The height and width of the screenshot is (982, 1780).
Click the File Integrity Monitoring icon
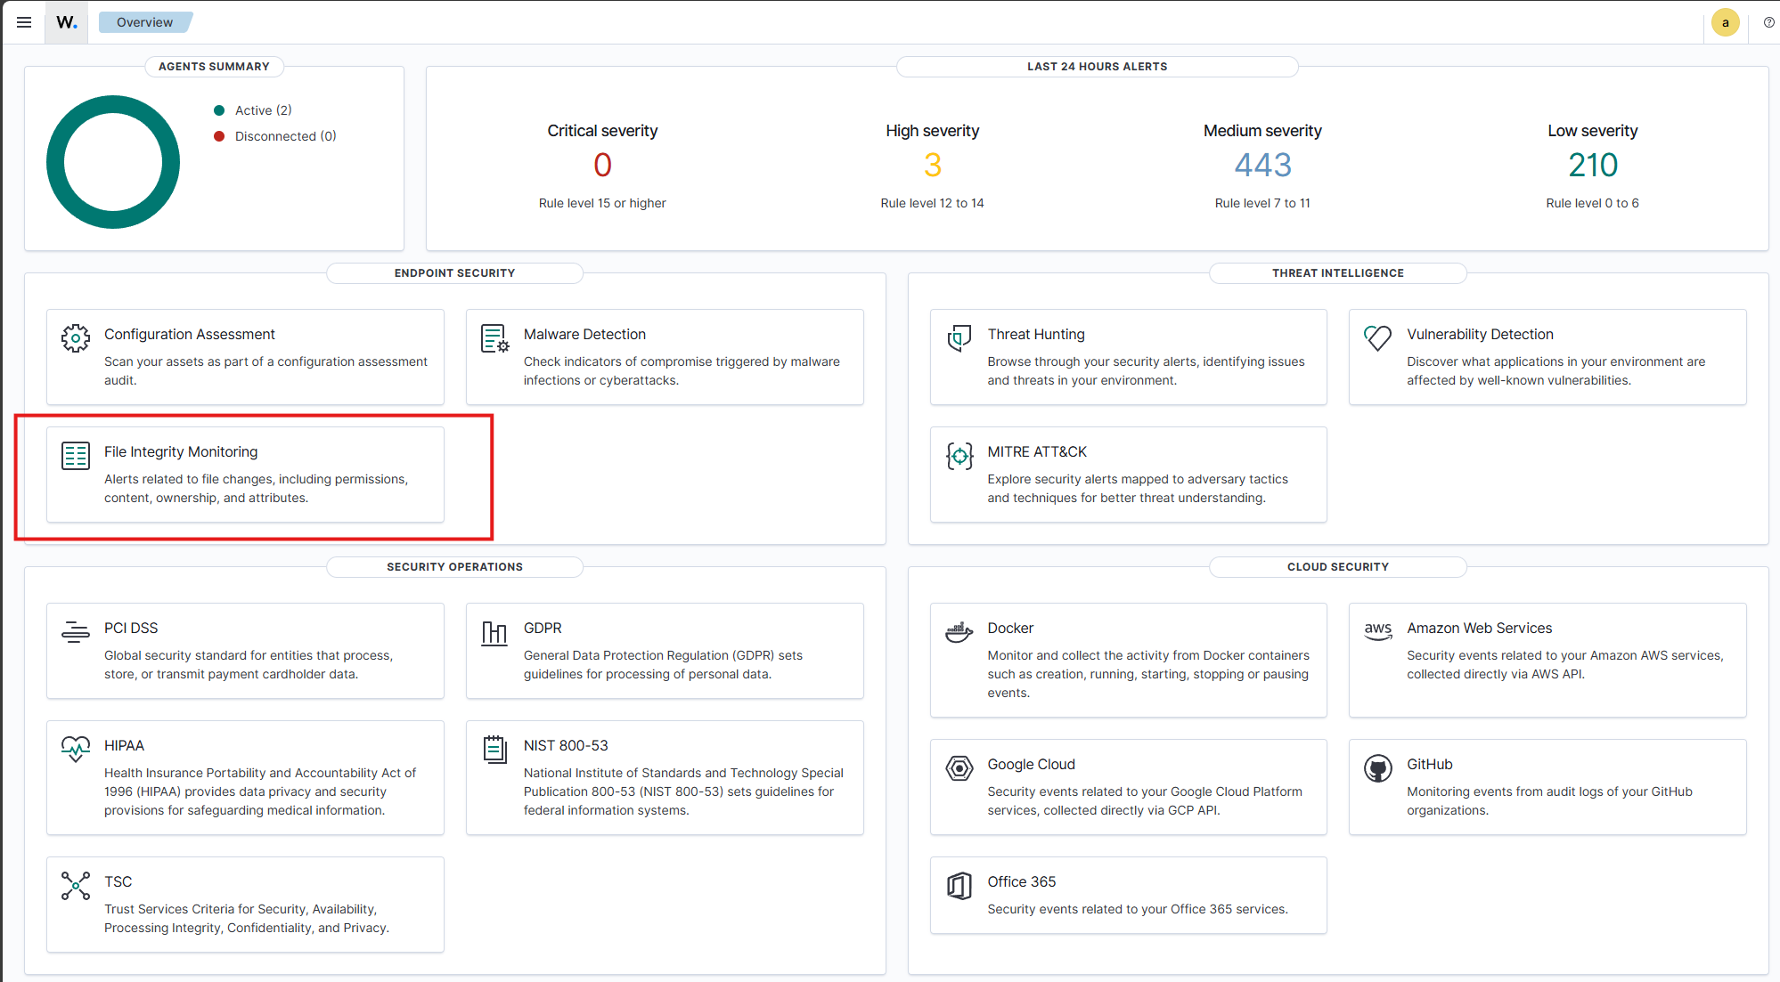tap(76, 456)
